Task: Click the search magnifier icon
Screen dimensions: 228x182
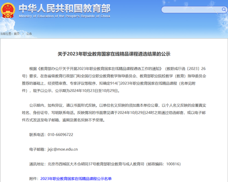Action: pyautogui.click(x=224, y=9)
